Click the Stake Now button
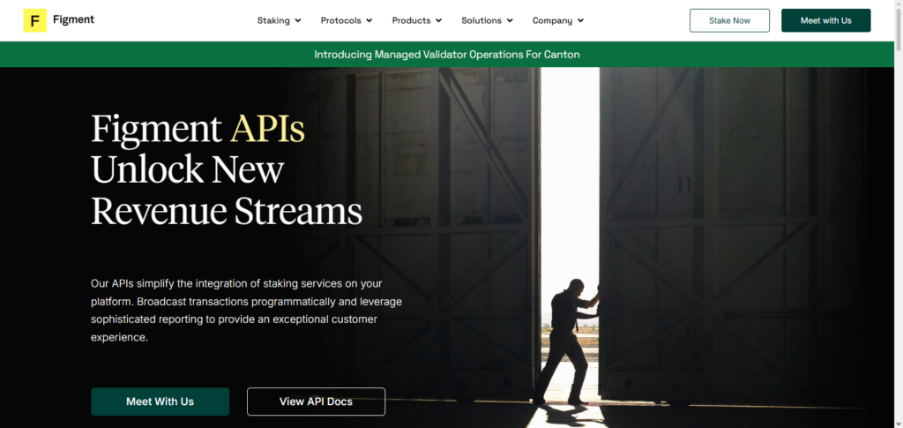 click(729, 20)
